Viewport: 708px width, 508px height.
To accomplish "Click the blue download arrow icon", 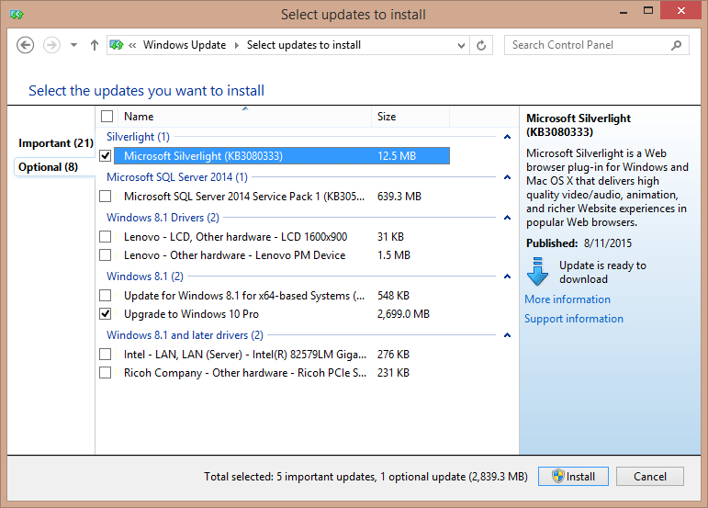I will [537, 271].
